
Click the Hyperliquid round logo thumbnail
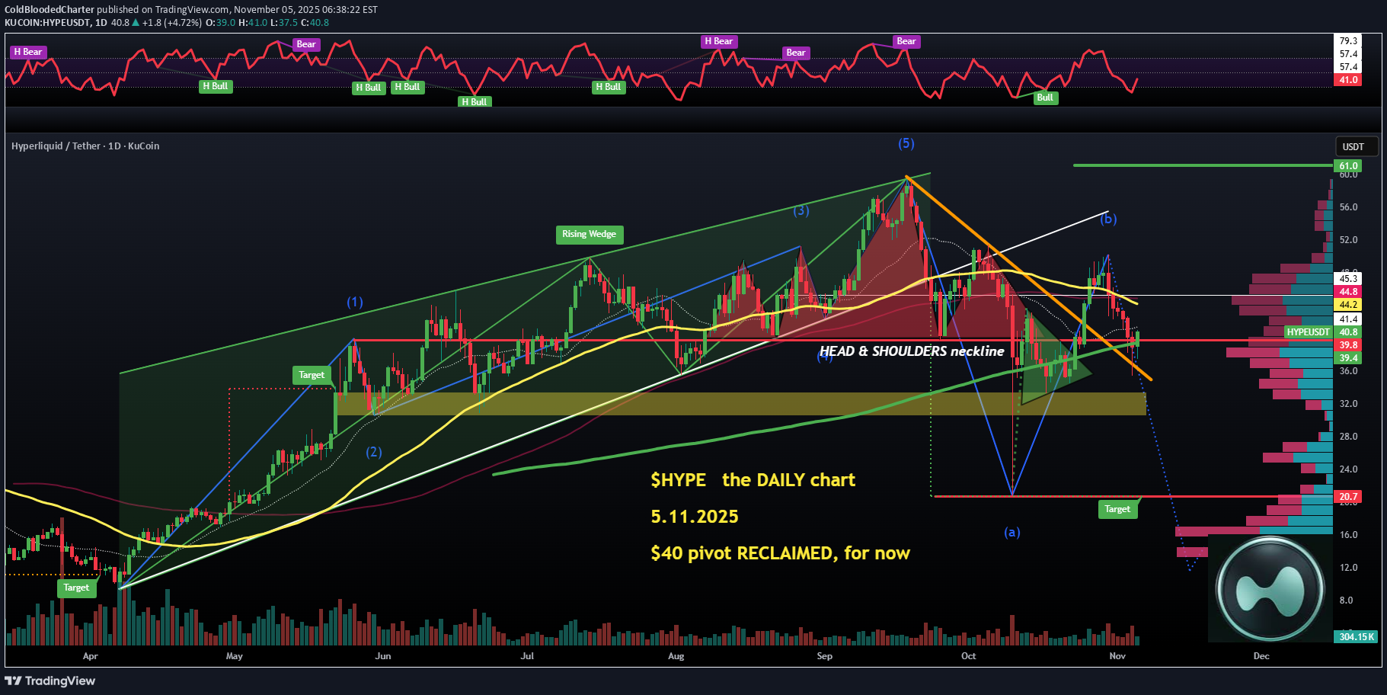coord(1270,589)
